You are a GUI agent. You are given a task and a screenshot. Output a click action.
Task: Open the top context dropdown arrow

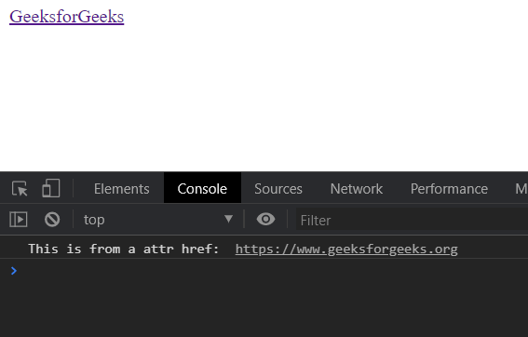tap(229, 219)
